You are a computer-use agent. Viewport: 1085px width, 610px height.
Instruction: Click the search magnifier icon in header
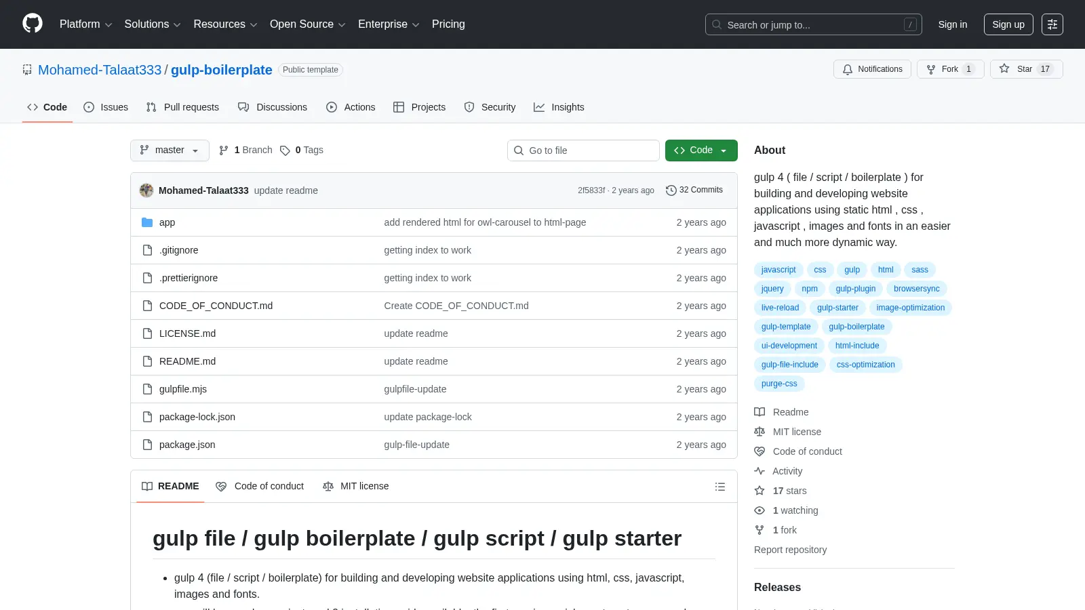coord(717,24)
